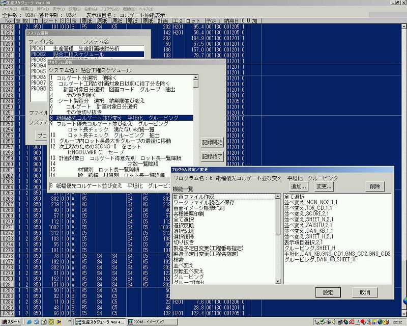Click the 設定 button in program settings dialog
The width and height of the screenshot is (407, 326).
click(x=328, y=292)
